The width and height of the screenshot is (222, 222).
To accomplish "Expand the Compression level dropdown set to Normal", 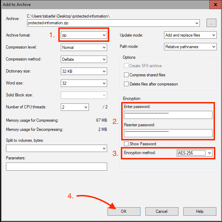I will click(84, 47).
